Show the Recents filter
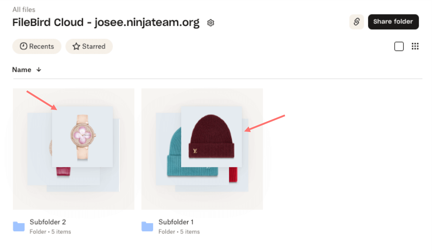This screenshot has width=432, height=250. 37,46
